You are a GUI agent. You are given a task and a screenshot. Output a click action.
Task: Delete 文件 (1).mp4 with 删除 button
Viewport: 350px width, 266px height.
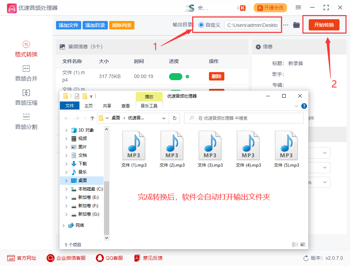[x=217, y=76]
